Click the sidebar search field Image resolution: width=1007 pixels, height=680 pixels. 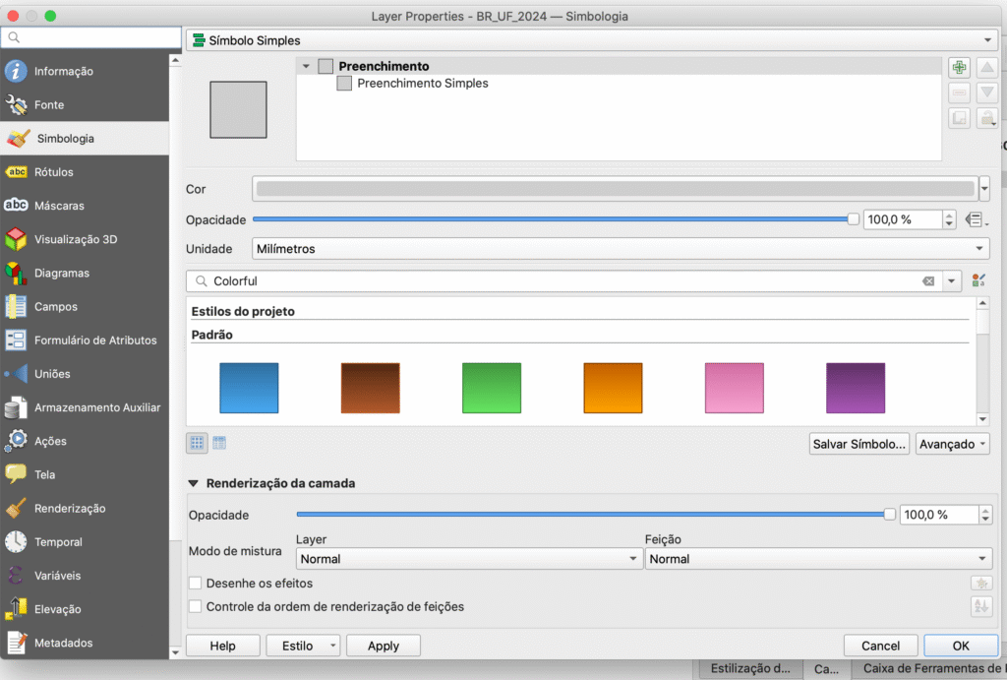click(91, 37)
